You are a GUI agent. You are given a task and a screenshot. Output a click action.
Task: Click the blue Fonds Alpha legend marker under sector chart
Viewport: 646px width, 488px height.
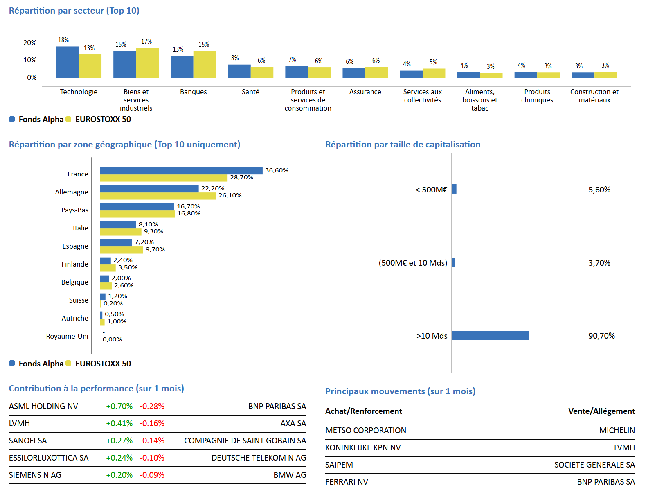(x=12, y=119)
